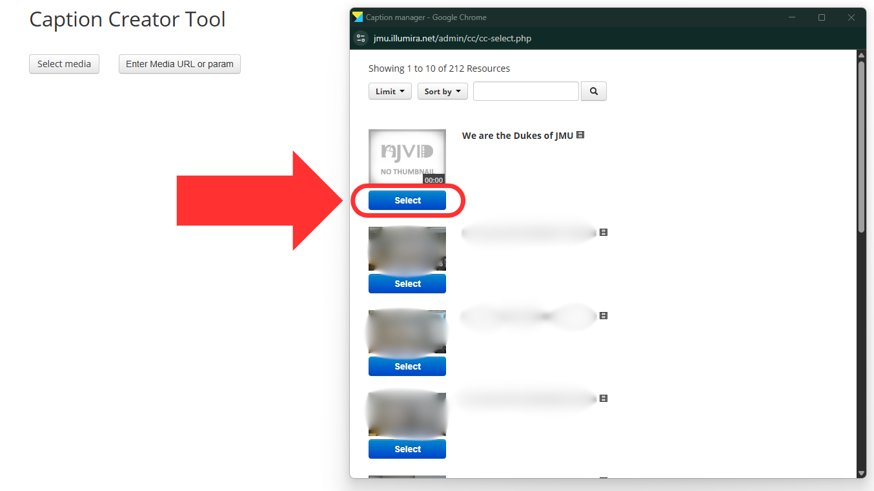Click 'Showing 1 to 10 of 212 Resources' text
The width and height of the screenshot is (874, 491).
point(439,68)
